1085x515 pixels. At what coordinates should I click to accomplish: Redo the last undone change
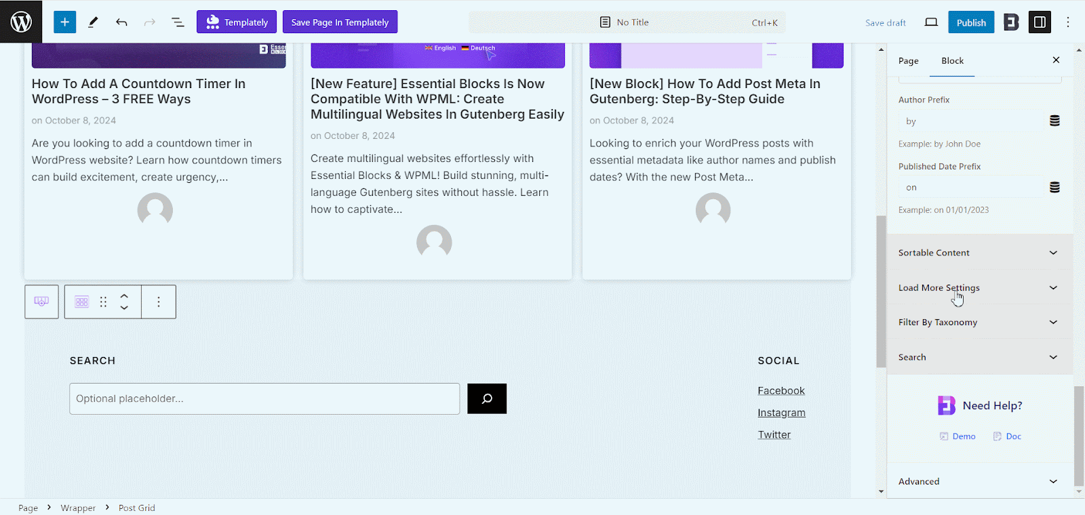coord(150,22)
